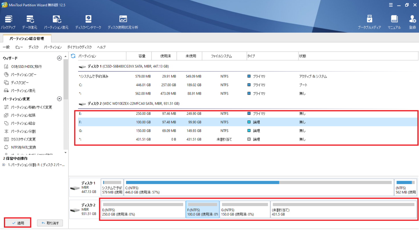Select the システムで予約 579 MB block

point(112,187)
